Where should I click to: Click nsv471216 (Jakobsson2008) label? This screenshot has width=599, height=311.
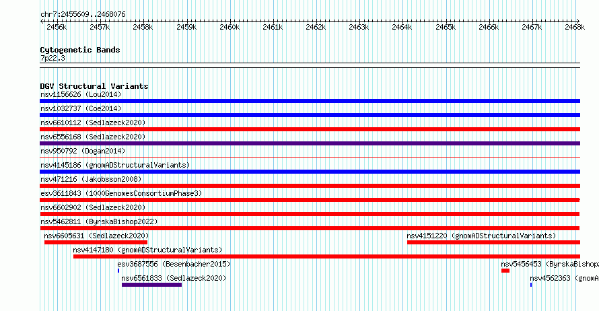91,179
